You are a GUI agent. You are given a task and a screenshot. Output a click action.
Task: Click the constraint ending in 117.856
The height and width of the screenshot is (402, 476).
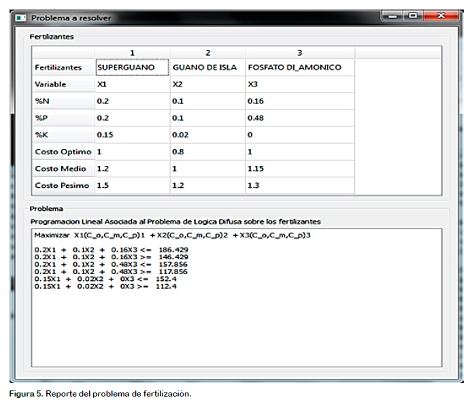[x=111, y=272]
